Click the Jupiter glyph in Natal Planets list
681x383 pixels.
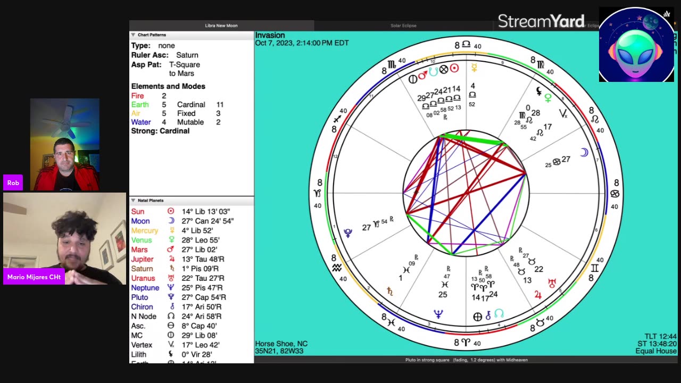[x=171, y=259]
